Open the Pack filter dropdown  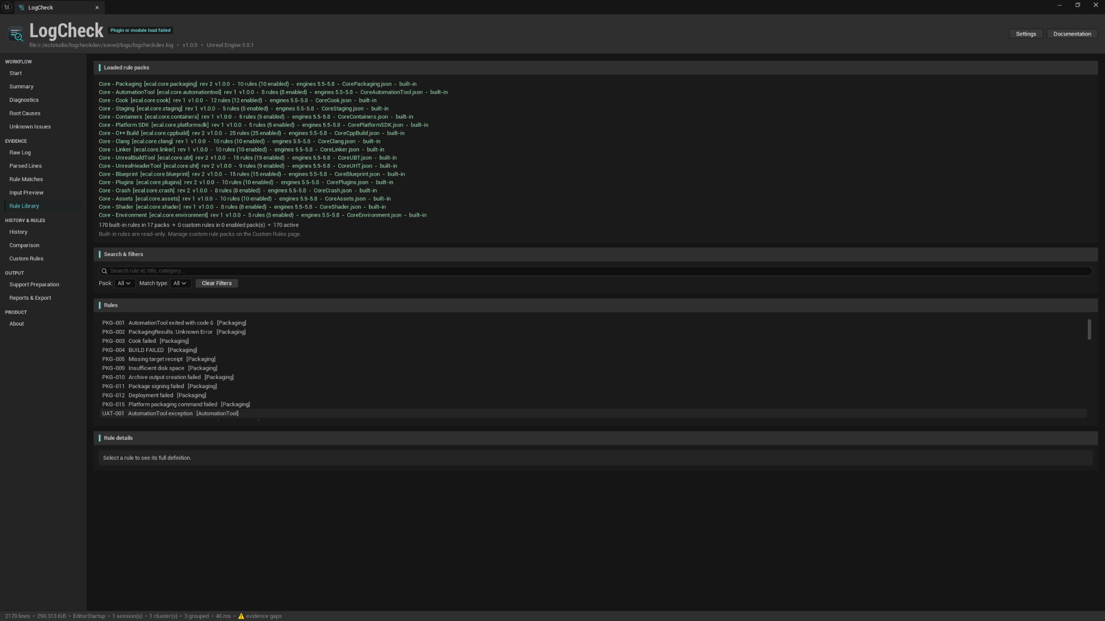[125, 284]
